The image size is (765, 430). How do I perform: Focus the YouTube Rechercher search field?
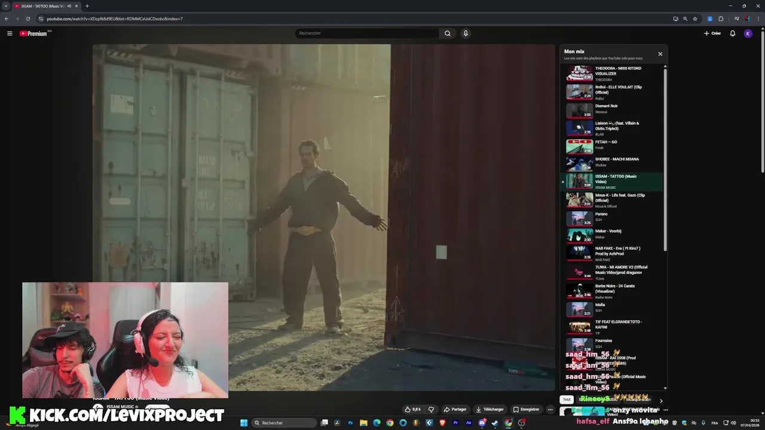(x=367, y=33)
